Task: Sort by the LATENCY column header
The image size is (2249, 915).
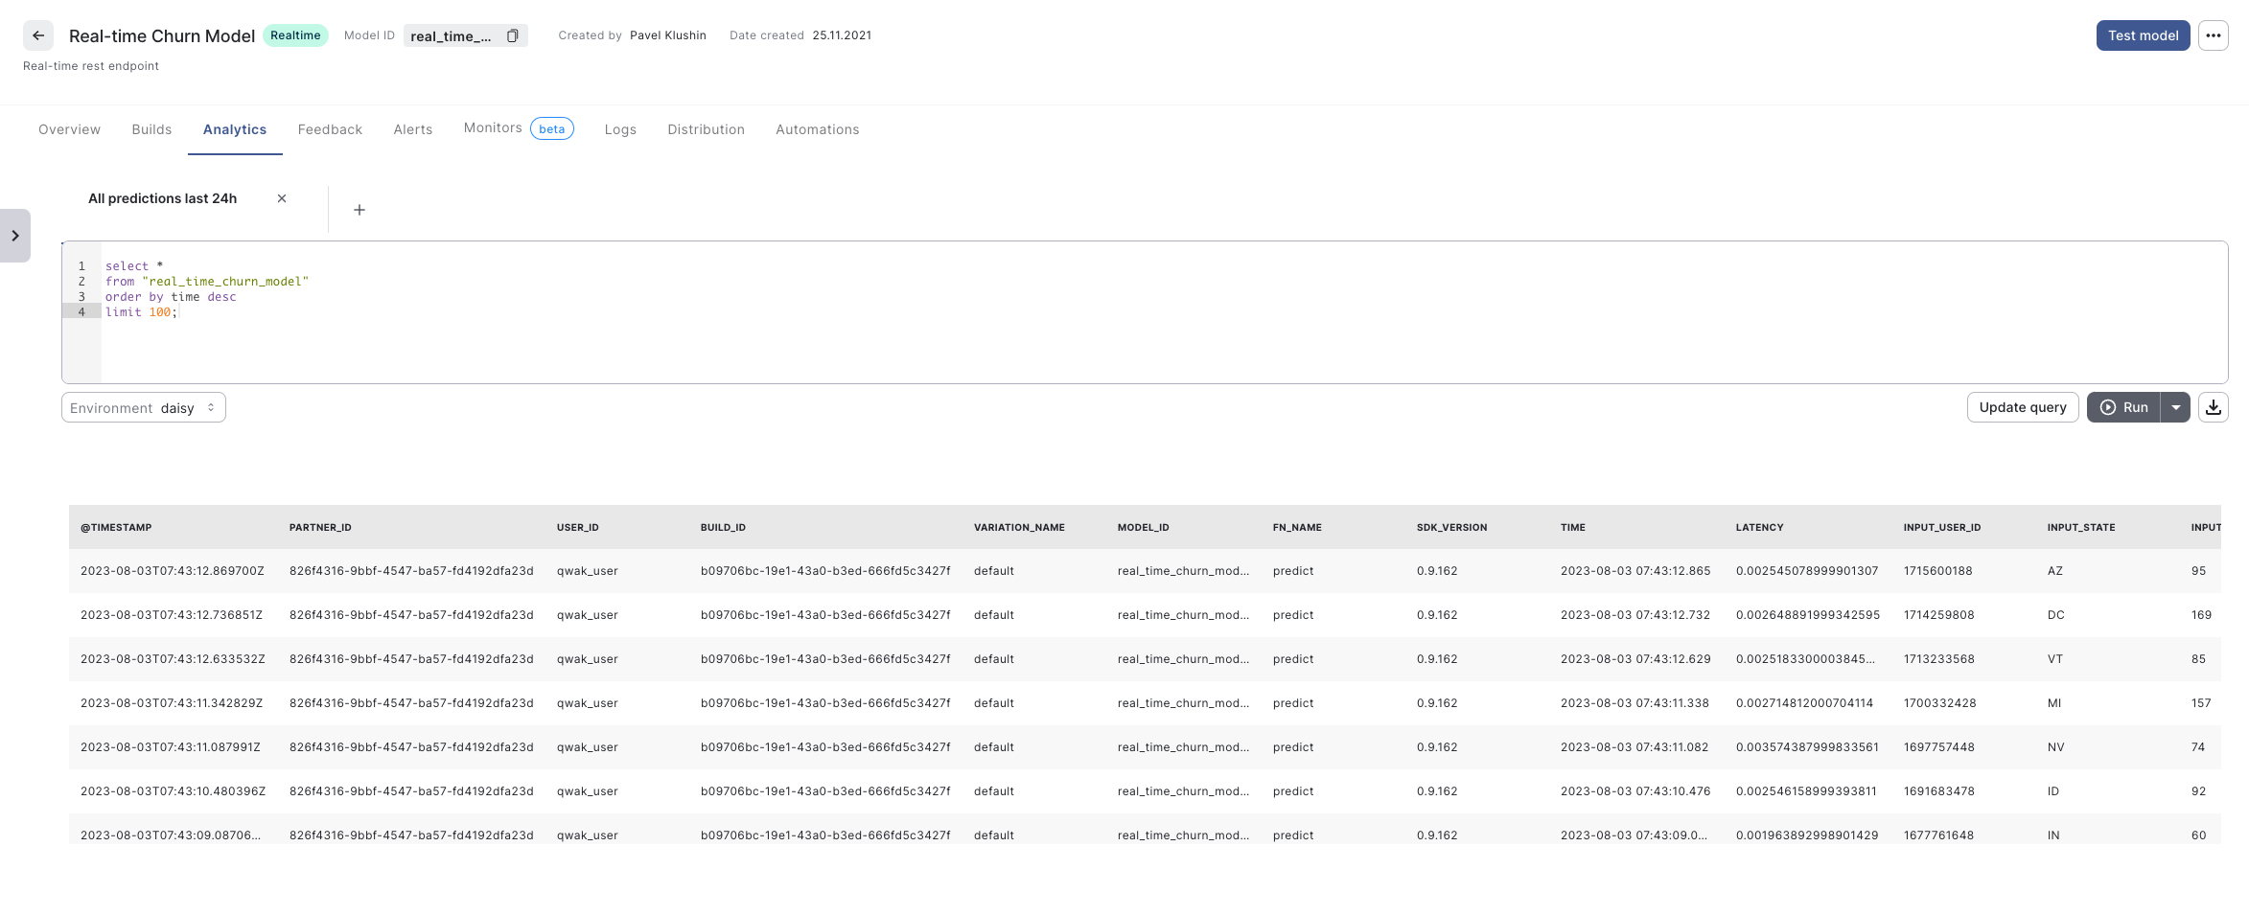Action: tap(1759, 527)
